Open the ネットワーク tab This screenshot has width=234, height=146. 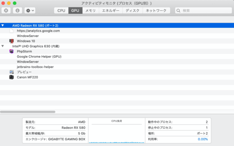coord(156,11)
